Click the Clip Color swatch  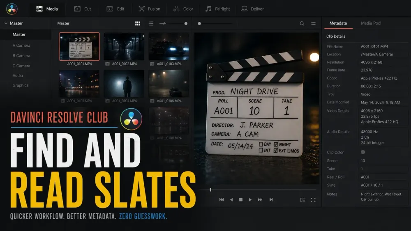point(363,152)
